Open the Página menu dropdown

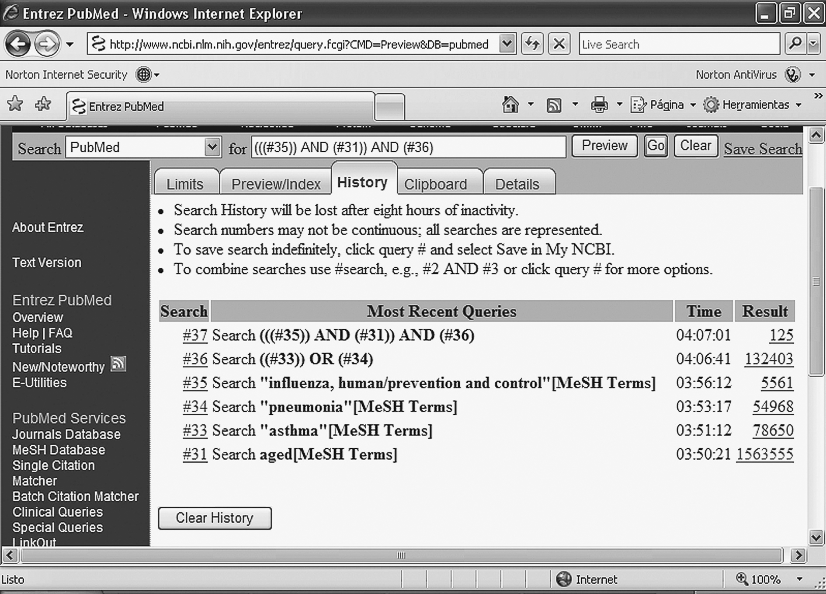[x=663, y=105]
